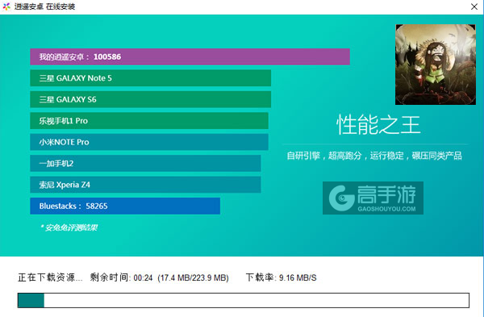Click the 安兔兔评测结果 footnote
Screen dimensions: 484x317
point(69,227)
